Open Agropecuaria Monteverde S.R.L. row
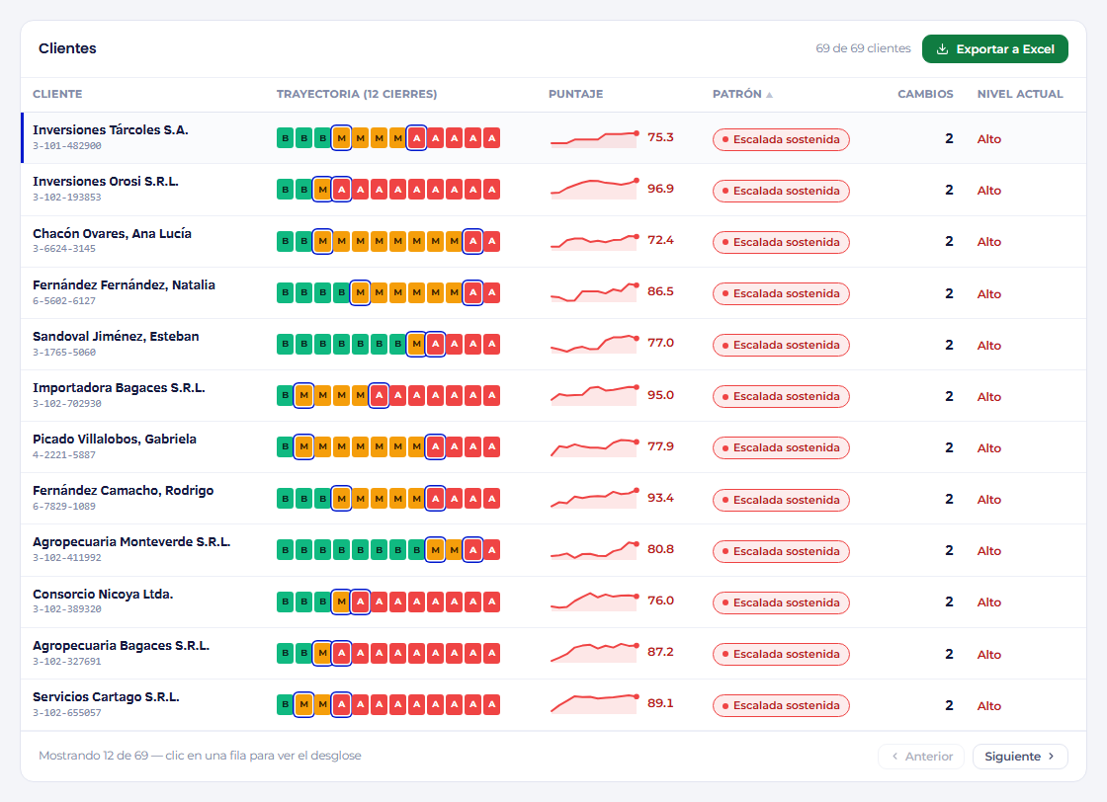1107x802 pixels. pos(553,550)
